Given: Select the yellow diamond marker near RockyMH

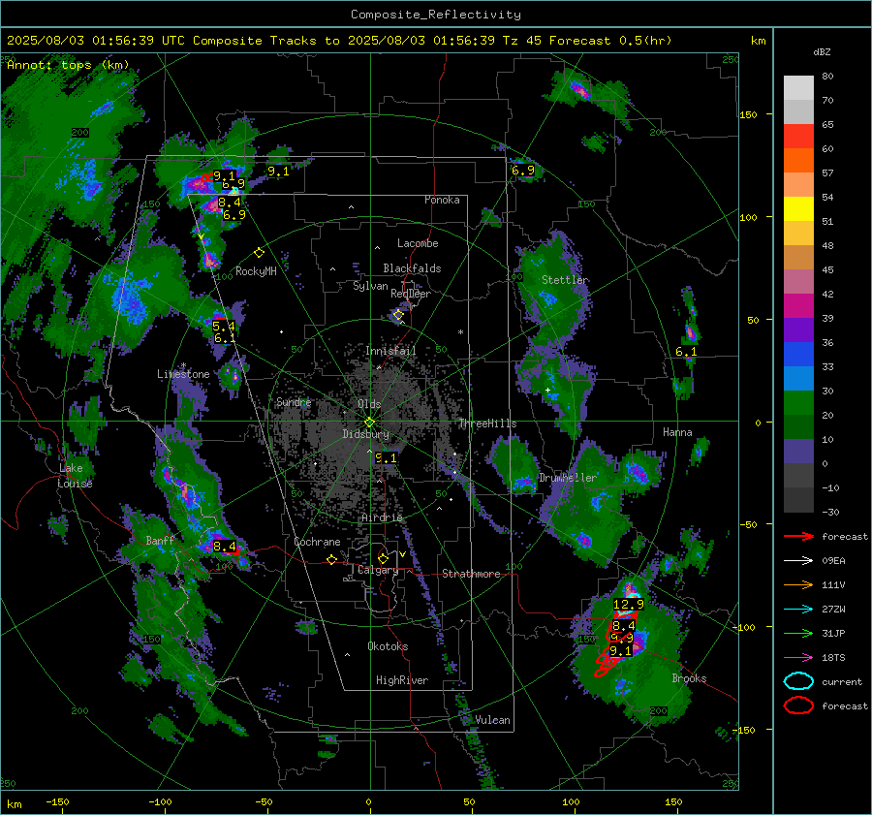Looking at the screenshot, I should click(x=259, y=253).
